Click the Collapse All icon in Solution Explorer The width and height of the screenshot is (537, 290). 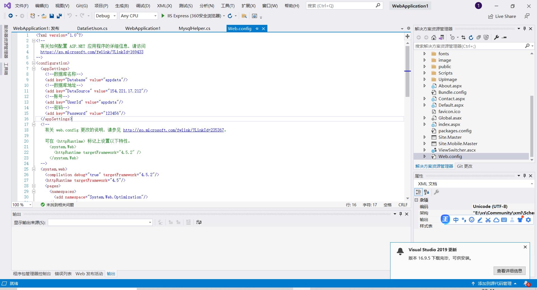tap(479, 37)
